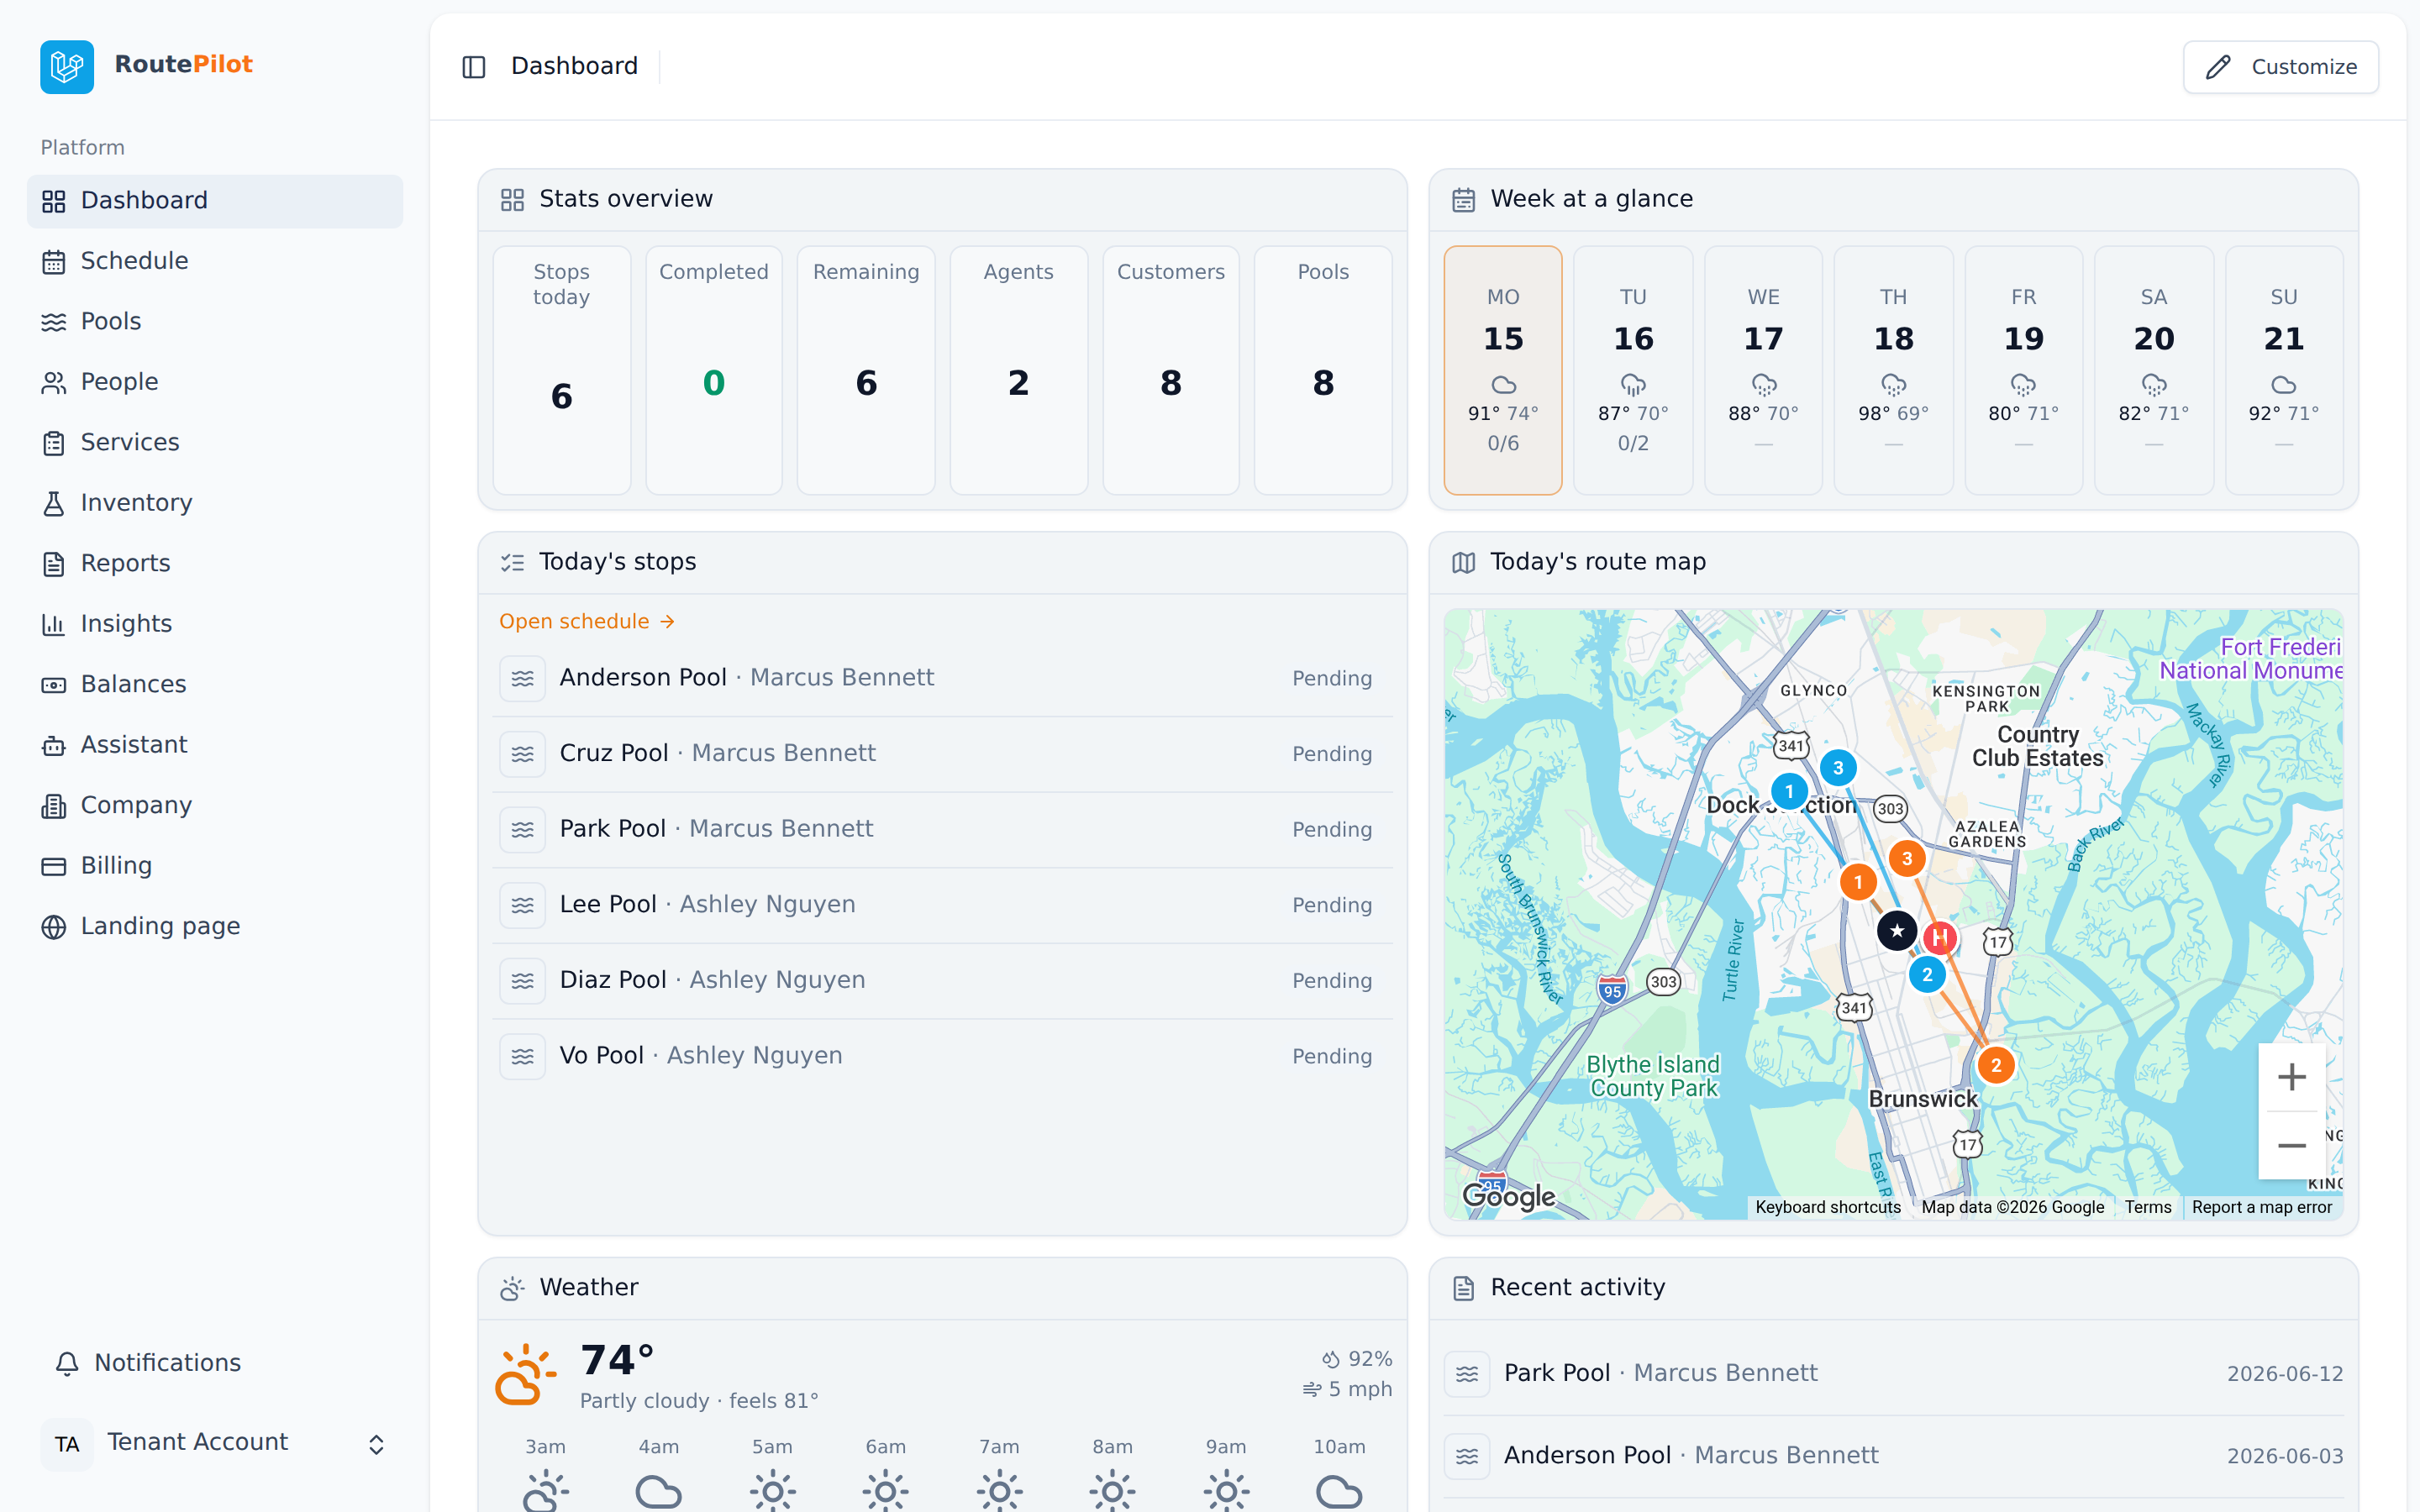Click the Landing page globe icon
This screenshot has width=2420, height=1512.
tap(54, 927)
